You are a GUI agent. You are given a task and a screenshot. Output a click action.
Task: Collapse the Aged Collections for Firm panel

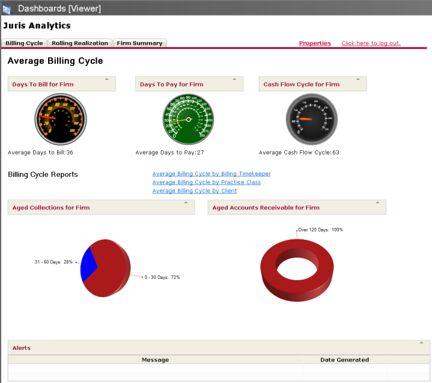[186, 203]
